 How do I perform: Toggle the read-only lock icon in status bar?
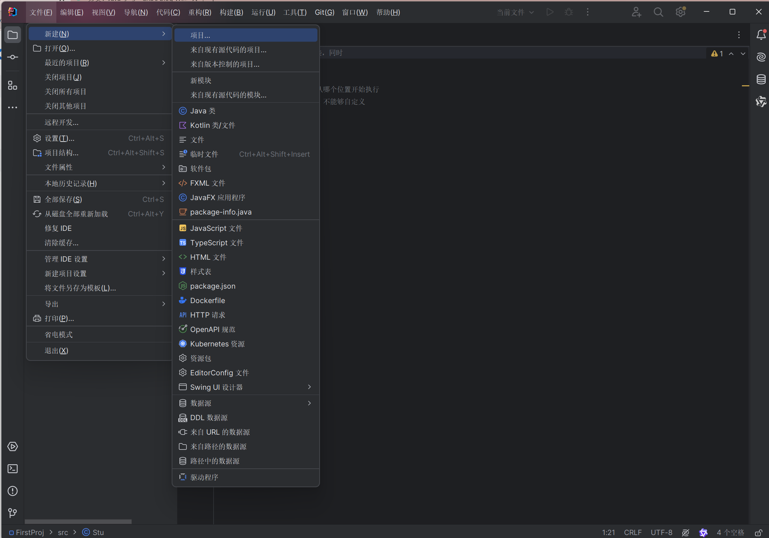[x=759, y=532]
